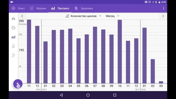Click the lungs icon in sidebar
The width and height of the screenshot is (176, 99).
13,19
